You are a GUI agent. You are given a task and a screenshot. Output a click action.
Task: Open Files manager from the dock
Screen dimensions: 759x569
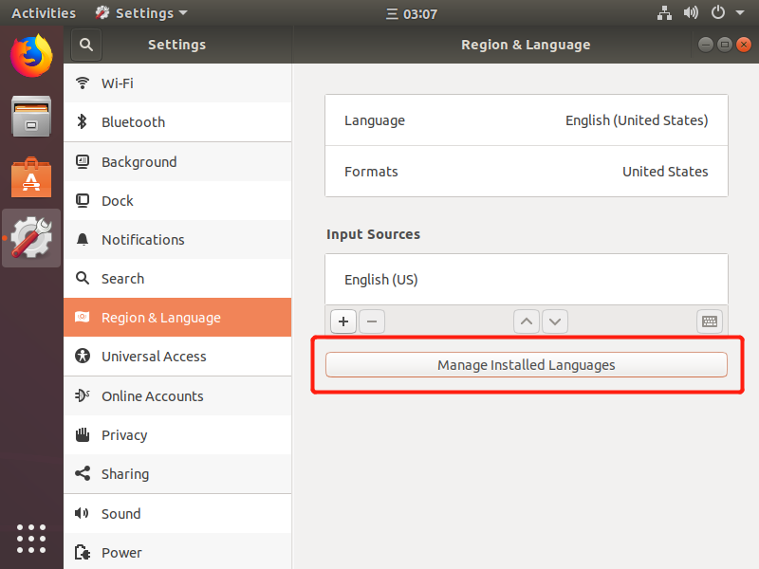(x=31, y=117)
